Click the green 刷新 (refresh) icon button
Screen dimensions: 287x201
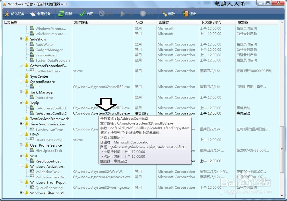[x=65, y=14]
